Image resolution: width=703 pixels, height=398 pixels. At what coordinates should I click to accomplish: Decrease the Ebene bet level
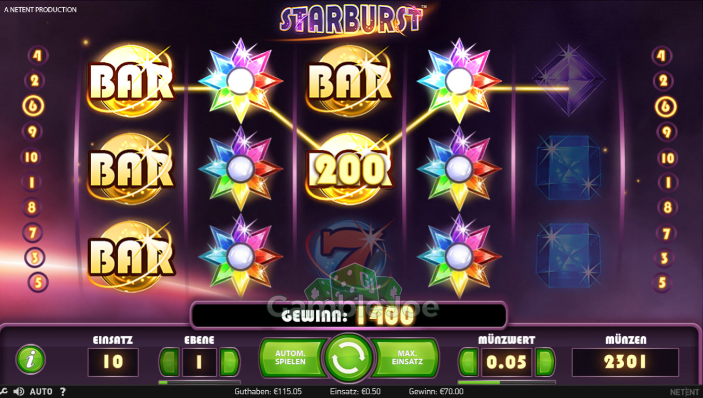click(169, 362)
